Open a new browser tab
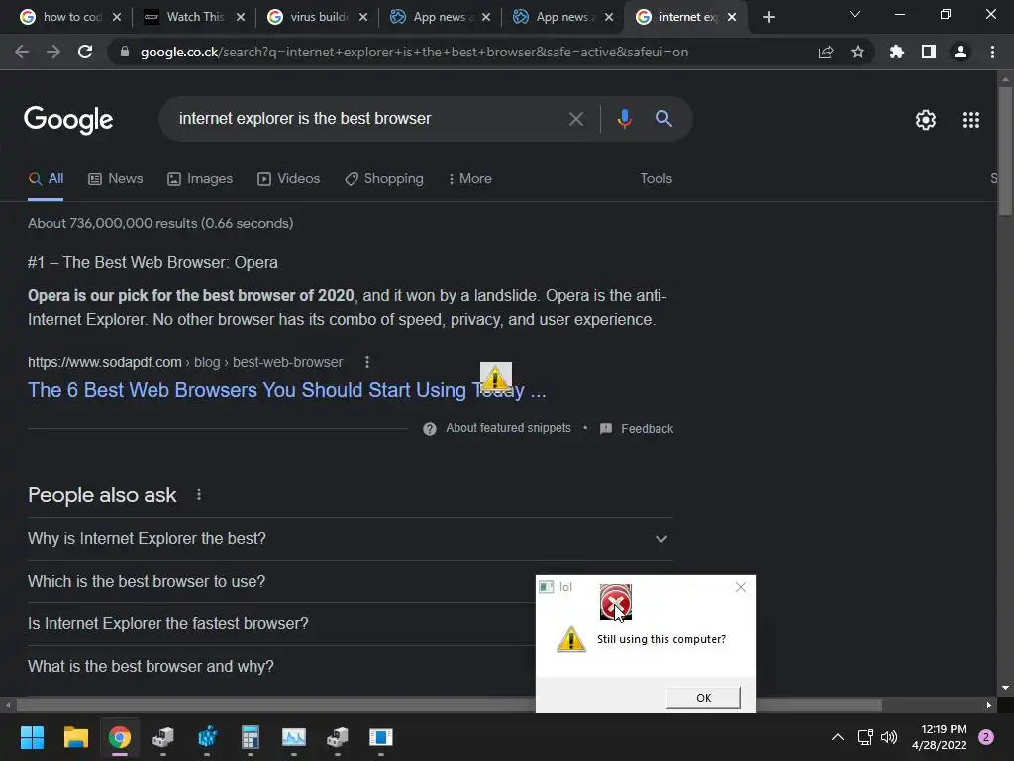The height and width of the screenshot is (761, 1014). [768, 17]
